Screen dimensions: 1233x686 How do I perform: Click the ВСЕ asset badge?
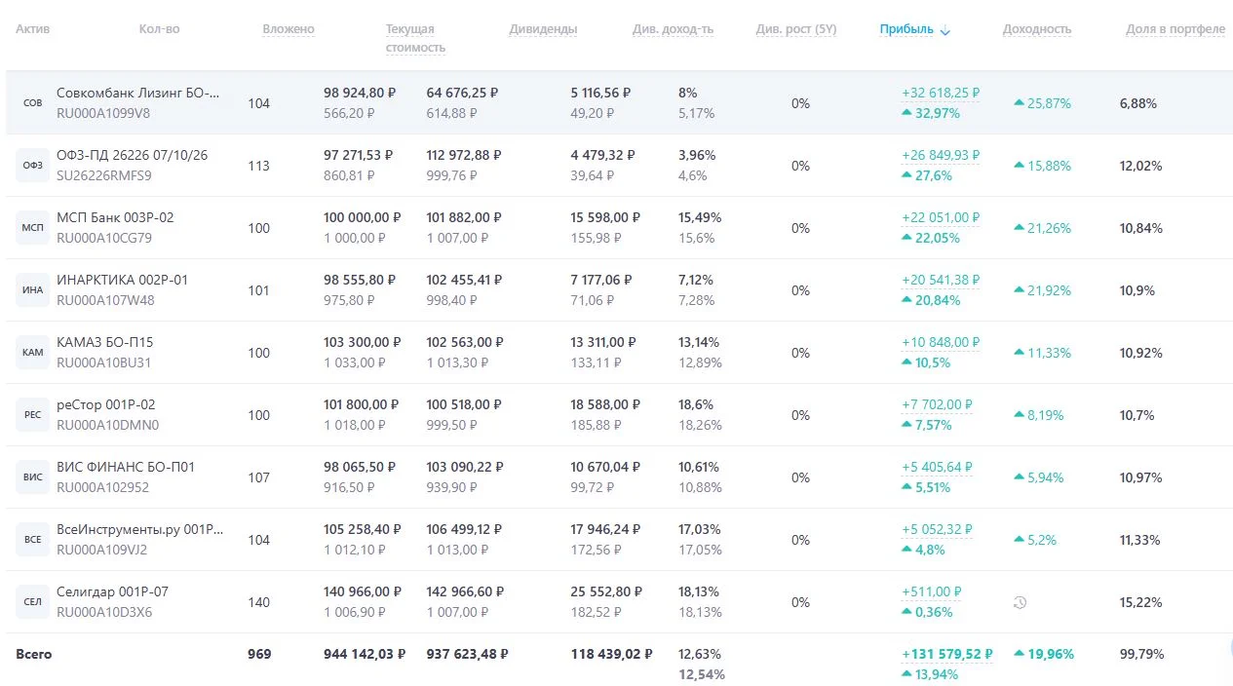(x=32, y=540)
